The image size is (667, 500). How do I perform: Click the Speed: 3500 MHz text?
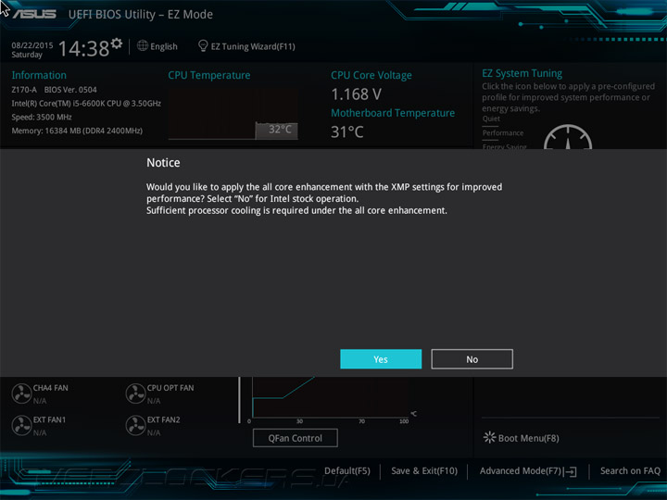pos(42,117)
